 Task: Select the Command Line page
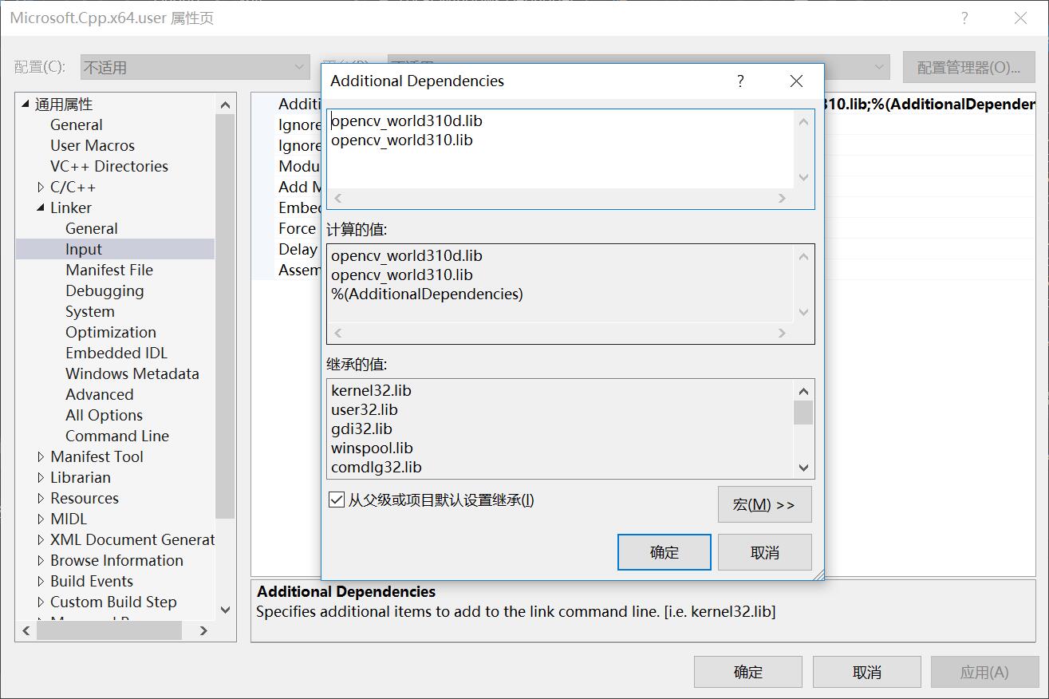[116, 436]
